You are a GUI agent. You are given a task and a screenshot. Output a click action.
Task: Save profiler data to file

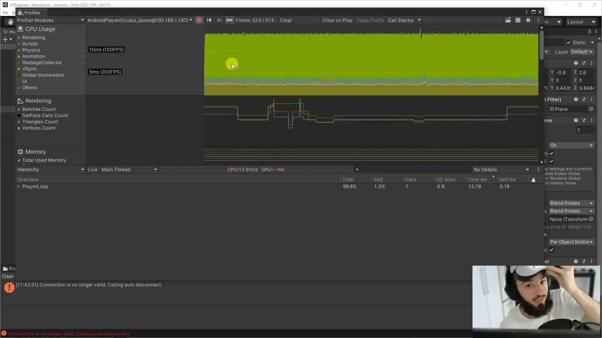click(x=518, y=20)
